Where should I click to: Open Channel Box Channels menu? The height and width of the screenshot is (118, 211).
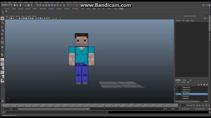(x=178, y=20)
